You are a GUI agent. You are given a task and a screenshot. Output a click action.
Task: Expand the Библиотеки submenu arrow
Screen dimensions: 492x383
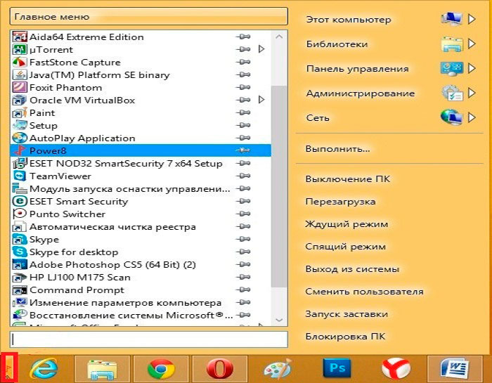coord(472,44)
